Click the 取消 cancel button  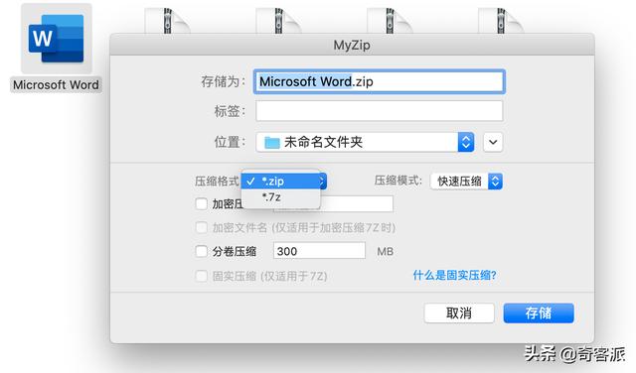(459, 313)
